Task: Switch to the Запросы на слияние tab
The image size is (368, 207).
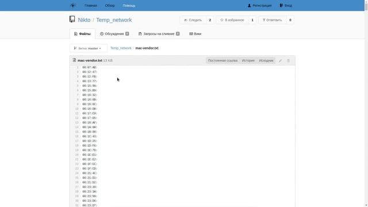Action: point(159,34)
